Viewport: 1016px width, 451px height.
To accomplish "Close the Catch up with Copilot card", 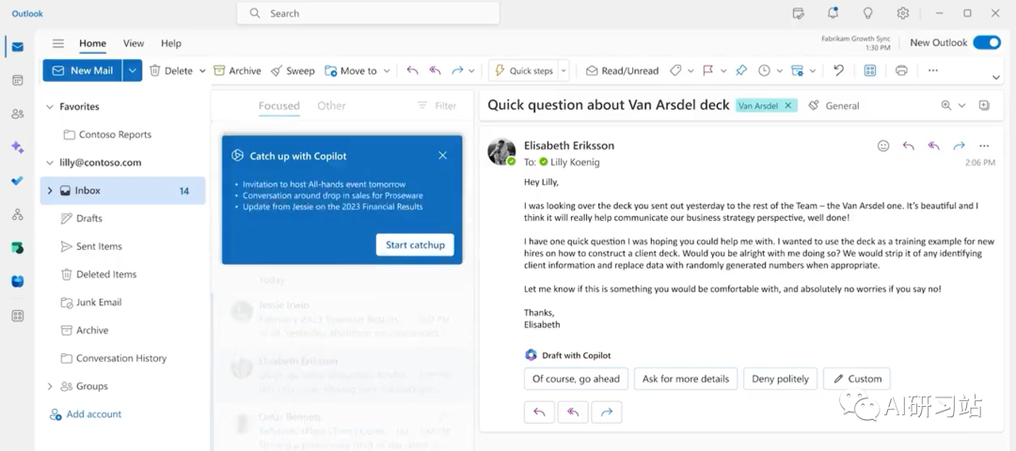I will tap(442, 155).
